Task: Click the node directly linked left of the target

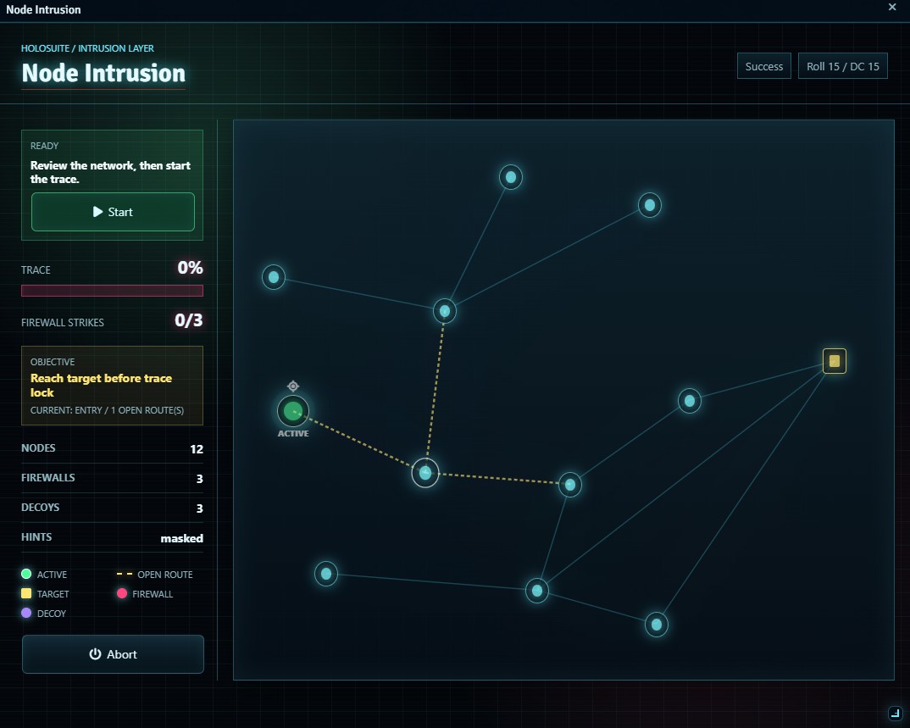Action: click(x=690, y=401)
